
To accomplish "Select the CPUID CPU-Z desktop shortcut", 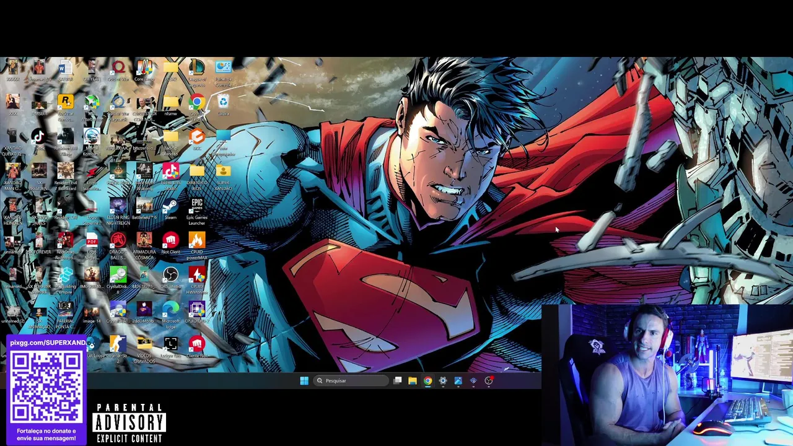I will coord(197,313).
